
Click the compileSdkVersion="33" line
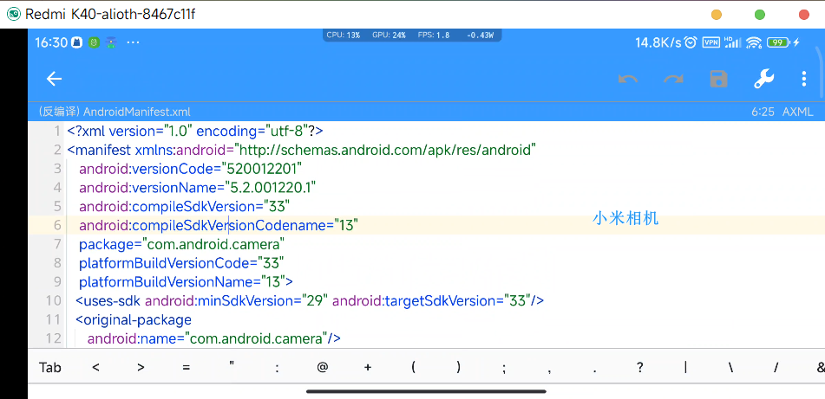[x=185, y=206]
